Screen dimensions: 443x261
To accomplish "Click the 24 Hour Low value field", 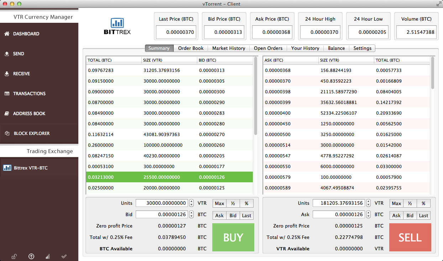I will pyautogui.click(x=368, y=32).
